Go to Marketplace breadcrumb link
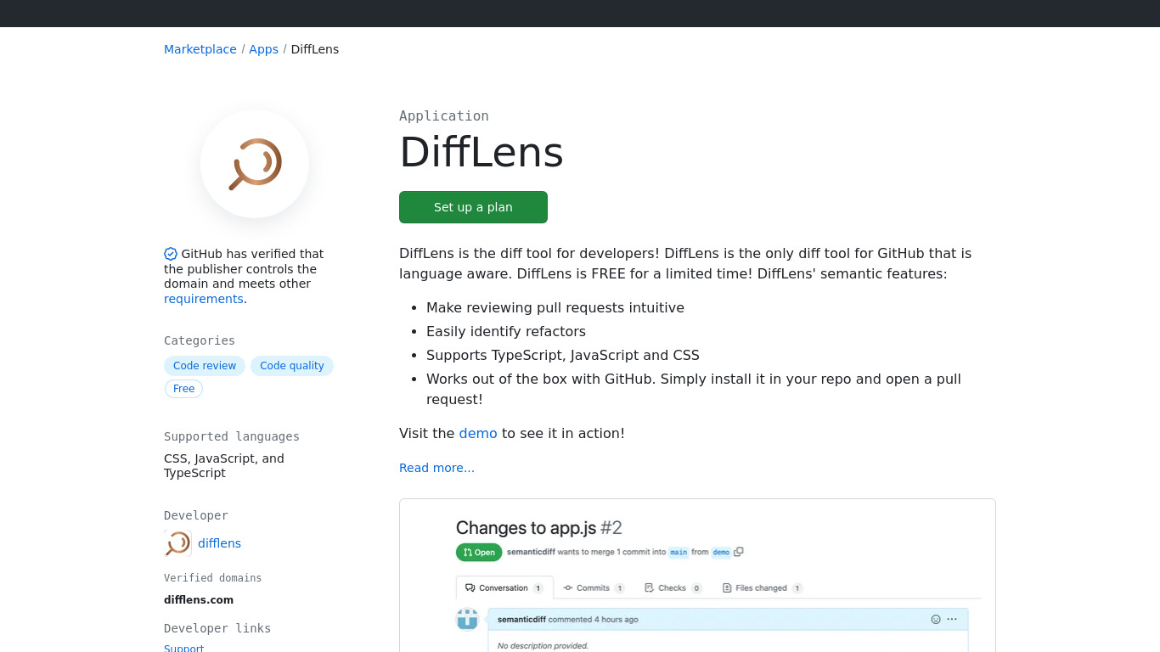Screen dimensions: 1160x652 (200, 49)
